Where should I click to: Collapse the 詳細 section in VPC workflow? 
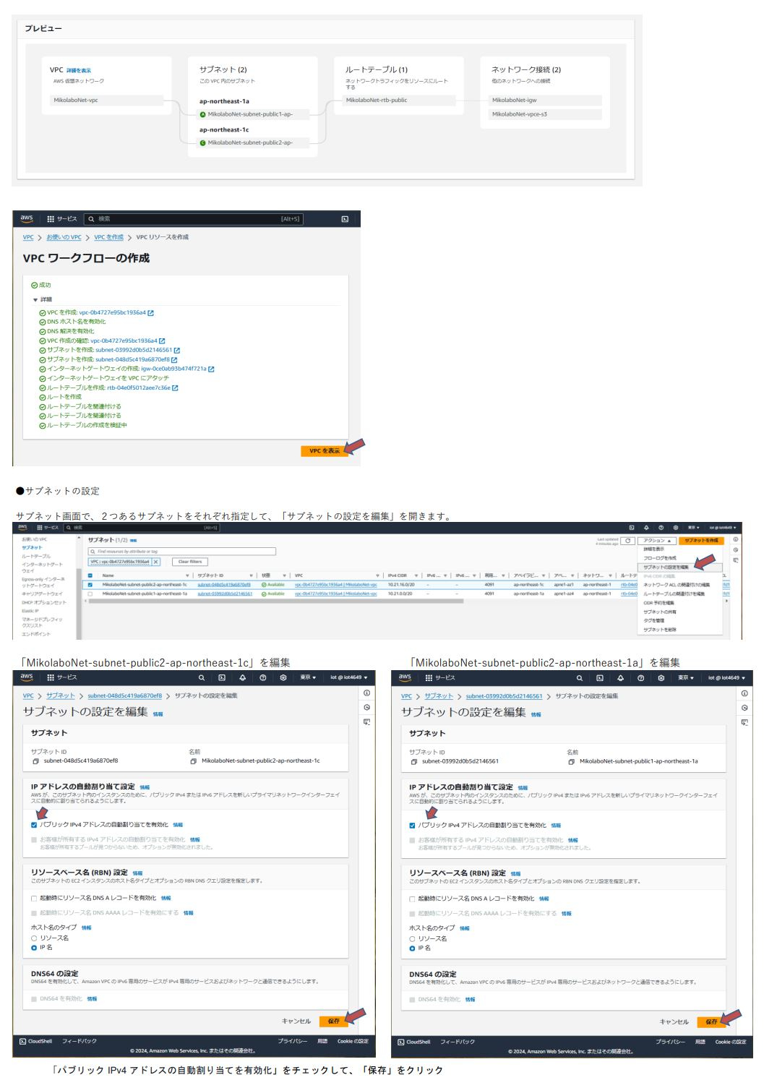tap(35, 299)
